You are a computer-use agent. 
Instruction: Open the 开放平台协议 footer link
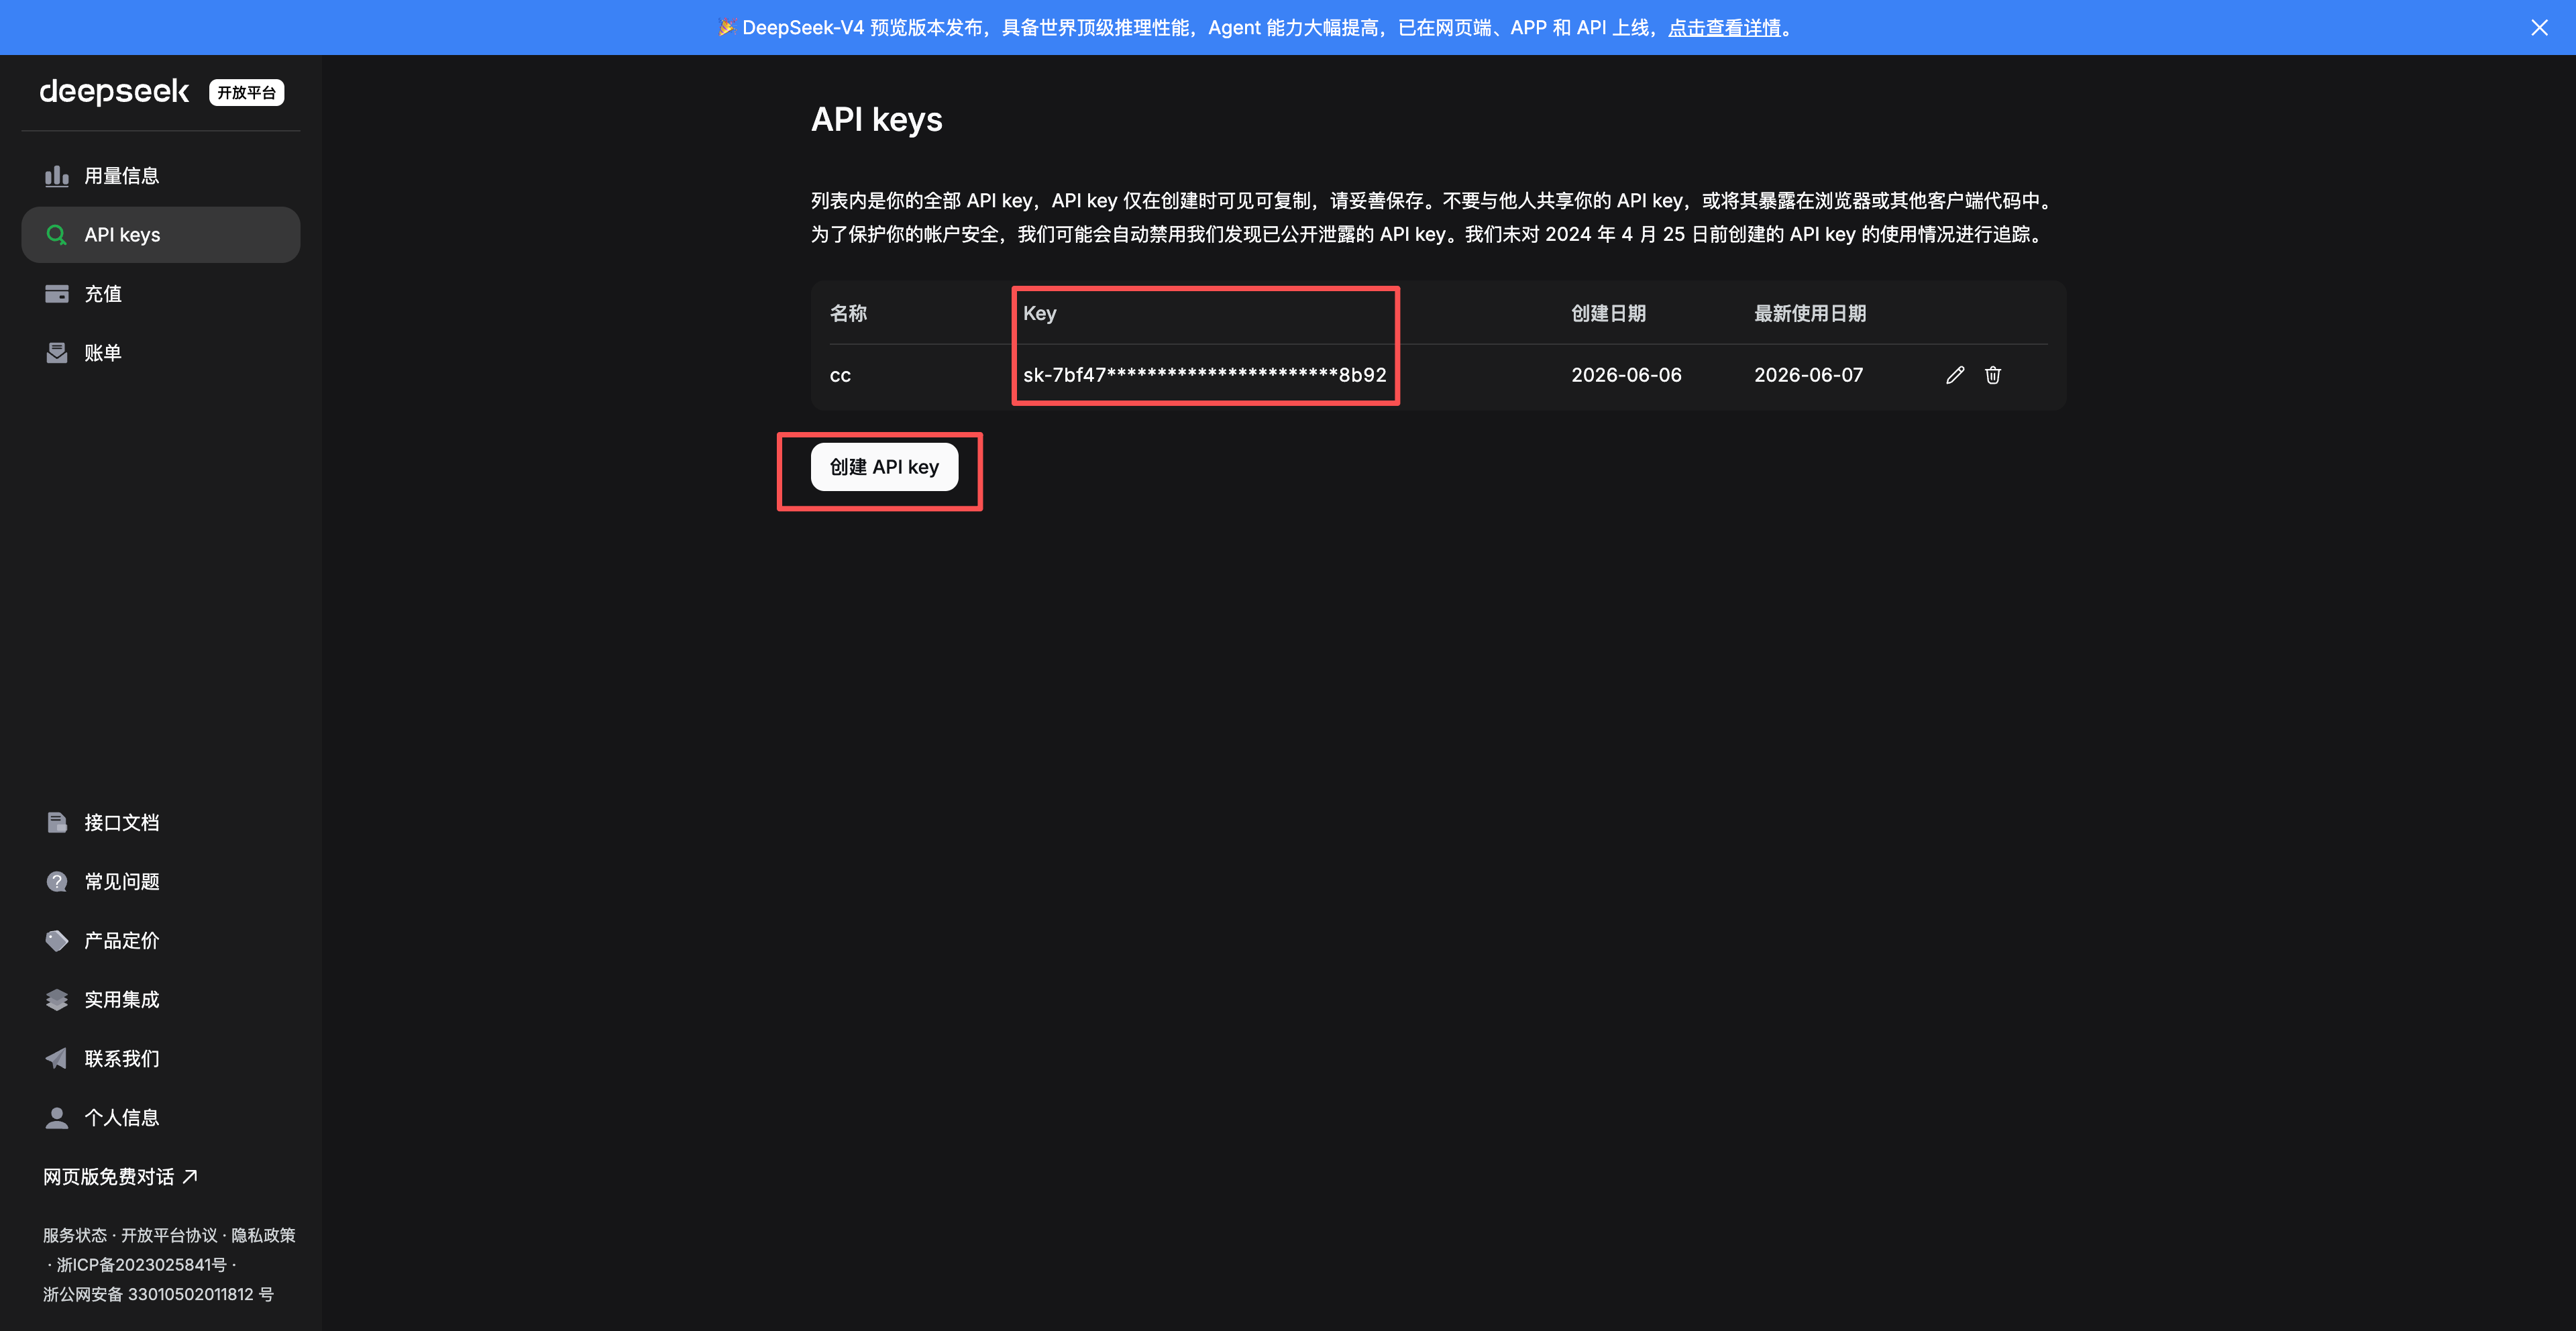(169, 1235)
